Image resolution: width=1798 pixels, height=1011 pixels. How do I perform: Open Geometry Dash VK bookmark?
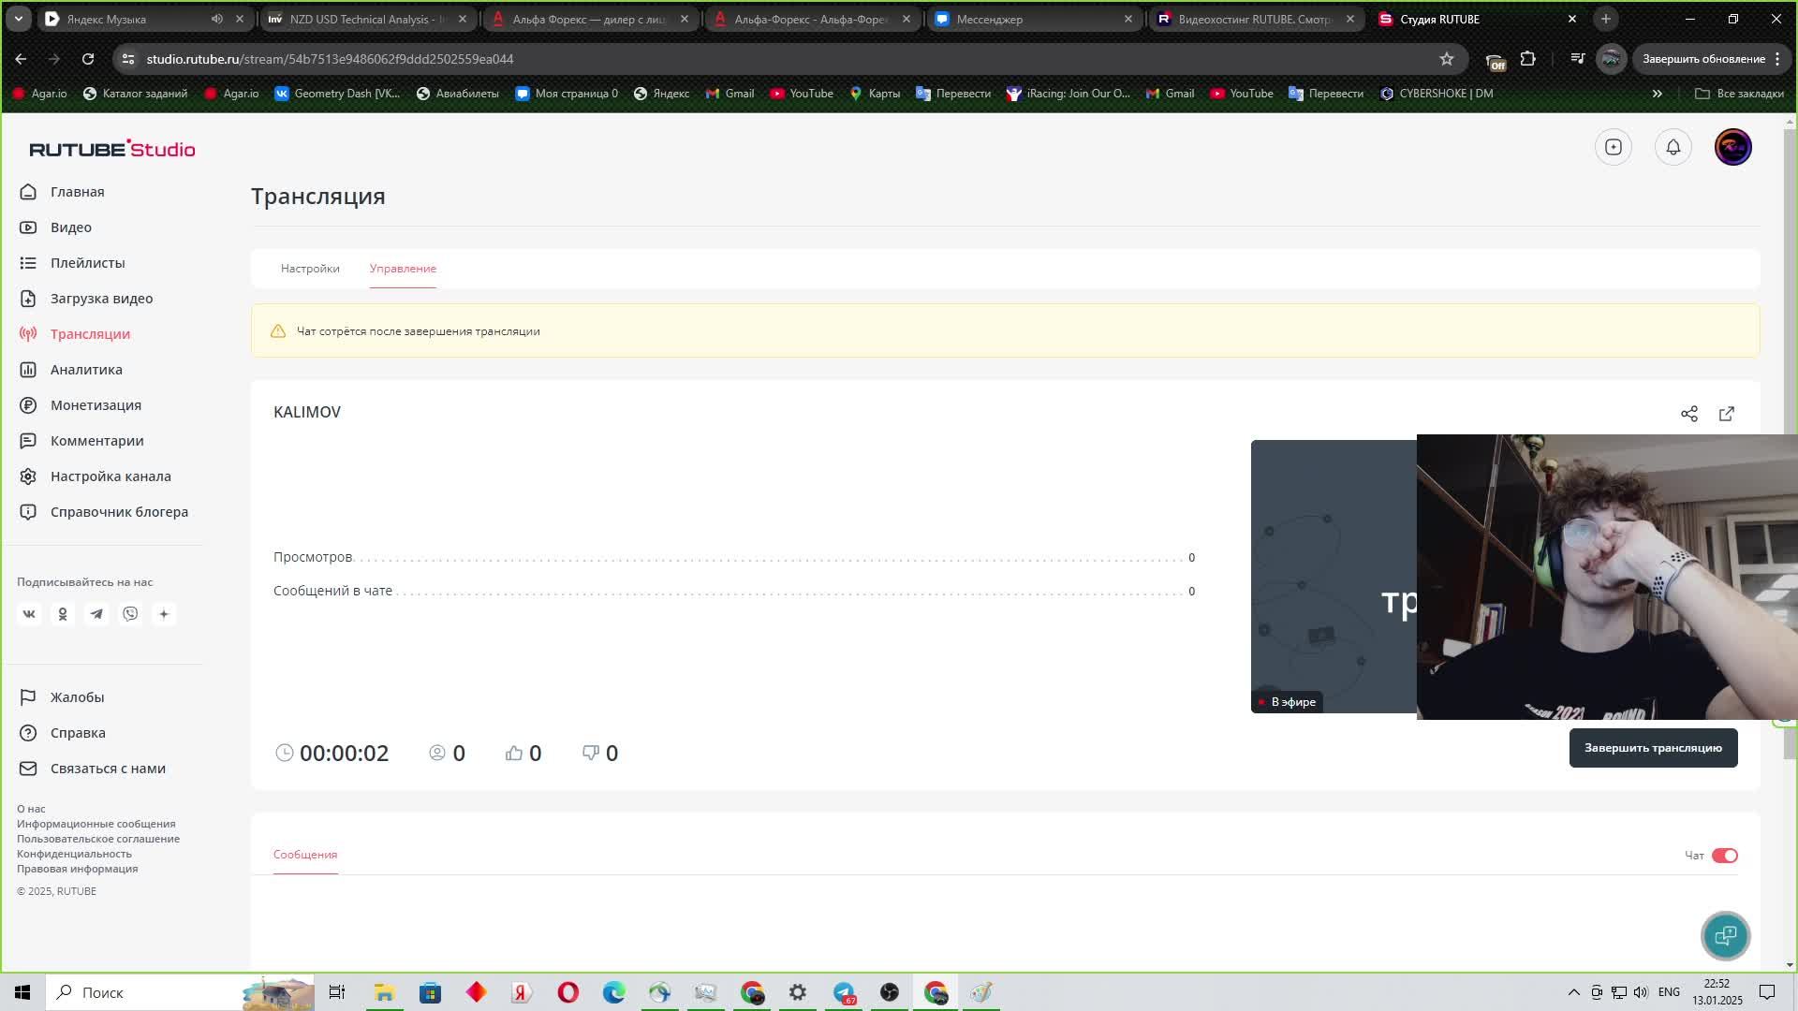[x=337, y=94]
